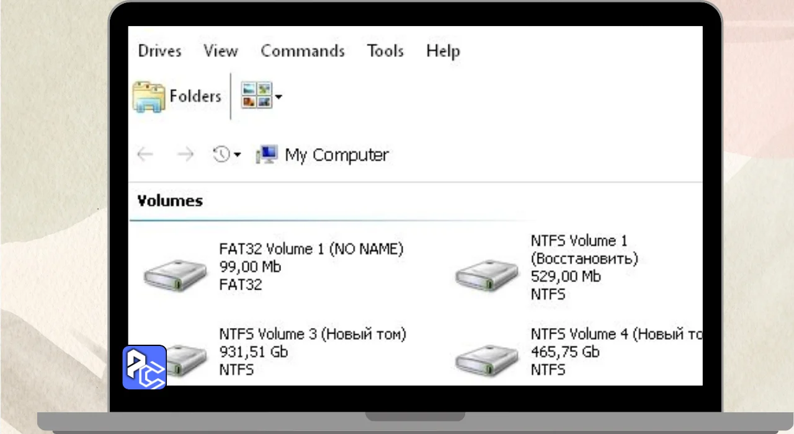This screenshot has height=434, width=794.
Task: Click the view mode thumbnails icon
Action: click(x=256, y=95)
